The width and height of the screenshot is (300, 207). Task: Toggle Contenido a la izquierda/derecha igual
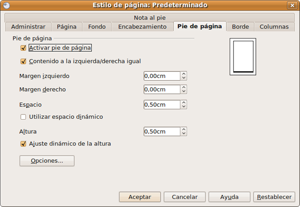23,61
